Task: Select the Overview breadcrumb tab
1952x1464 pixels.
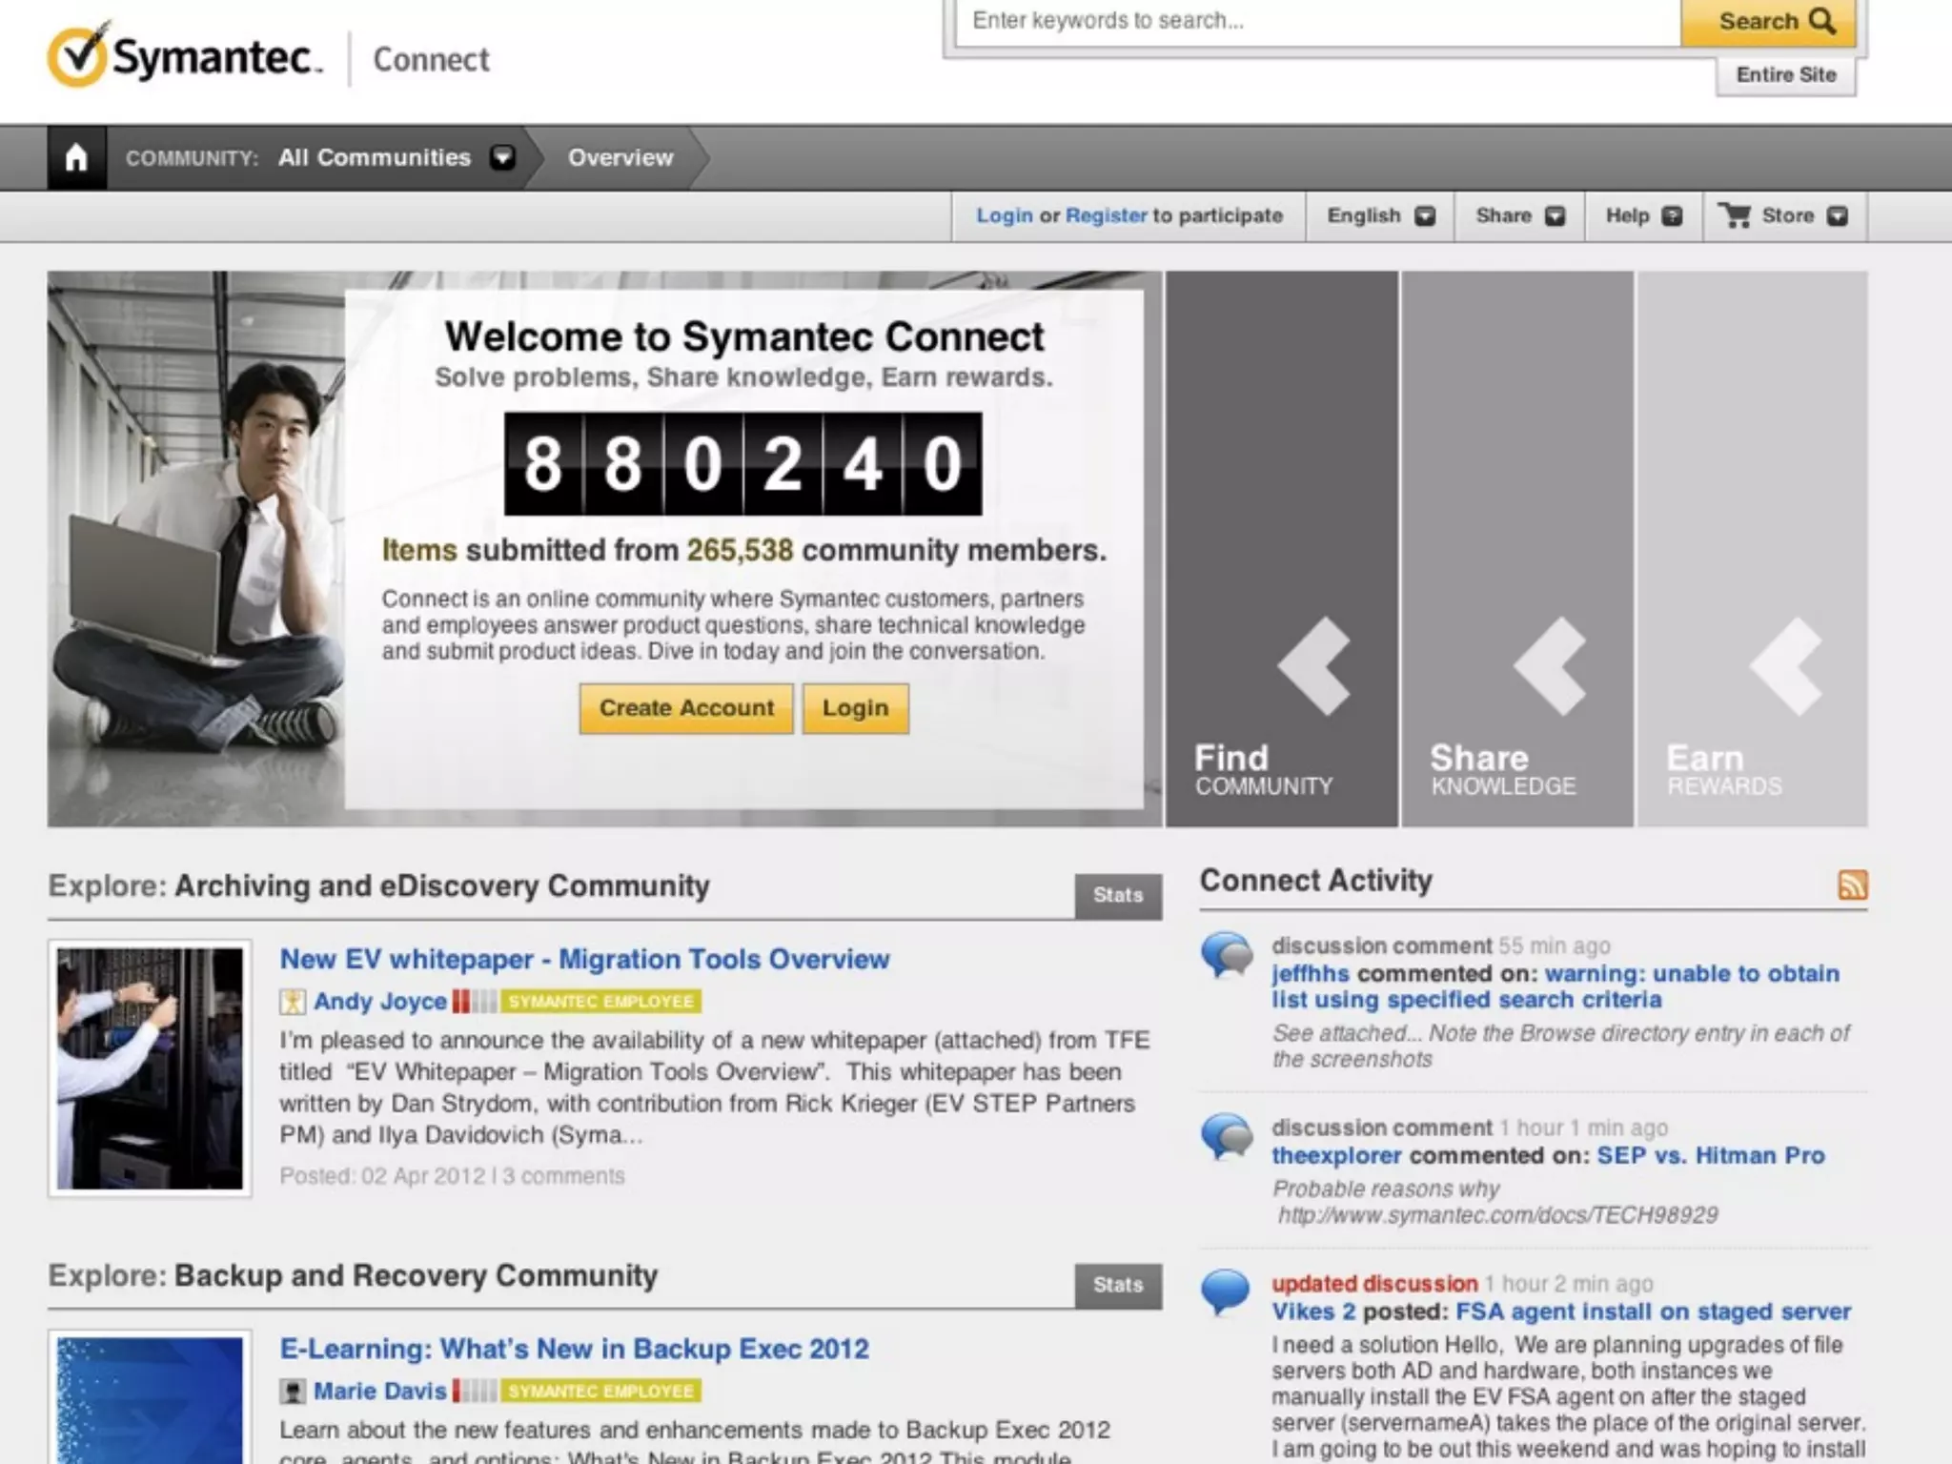Action: pos(620,157)
